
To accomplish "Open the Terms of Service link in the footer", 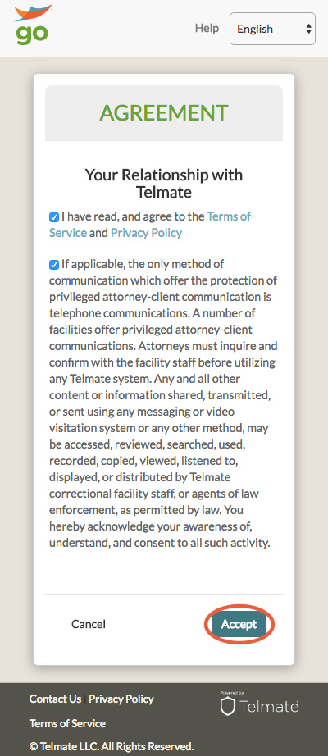I will coord(67,723).
